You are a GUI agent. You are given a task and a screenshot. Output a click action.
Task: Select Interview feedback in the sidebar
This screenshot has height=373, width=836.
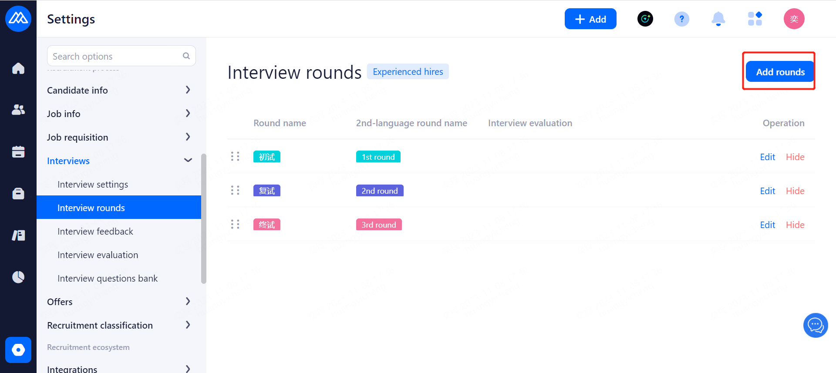(x=95, y=232)
